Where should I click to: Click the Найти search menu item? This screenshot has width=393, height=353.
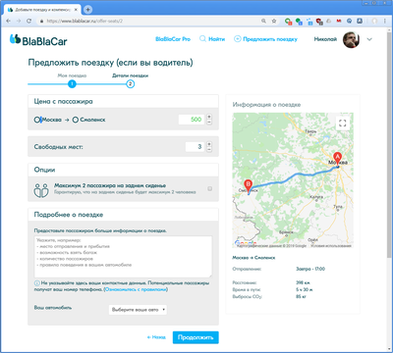212,39
